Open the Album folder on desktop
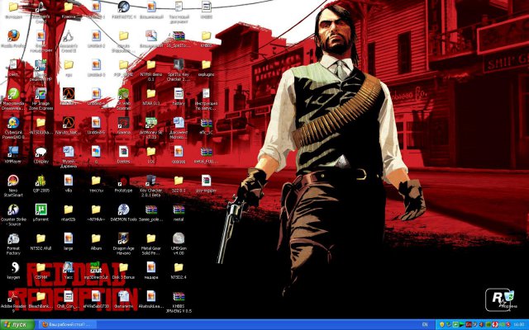Screen dimensions: 529x330 [96, 238]
